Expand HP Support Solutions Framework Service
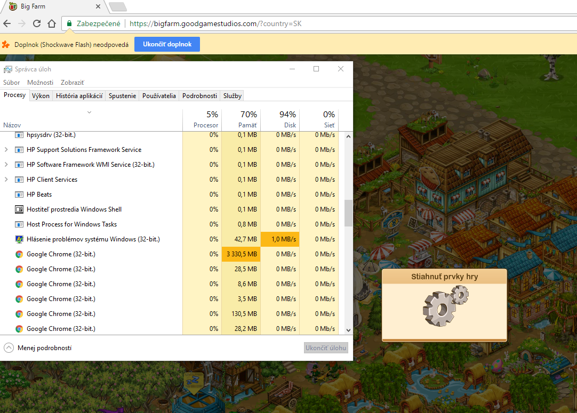The width and height of the screenshot is (577, 413). click(6, 150)
